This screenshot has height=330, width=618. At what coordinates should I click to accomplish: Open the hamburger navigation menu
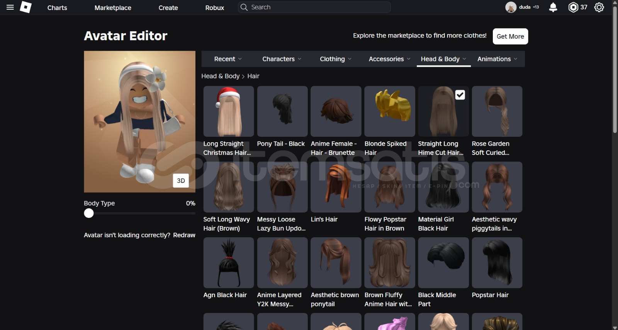click(10, 7)
